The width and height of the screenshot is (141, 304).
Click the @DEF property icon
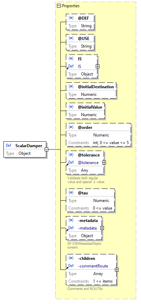71,18
